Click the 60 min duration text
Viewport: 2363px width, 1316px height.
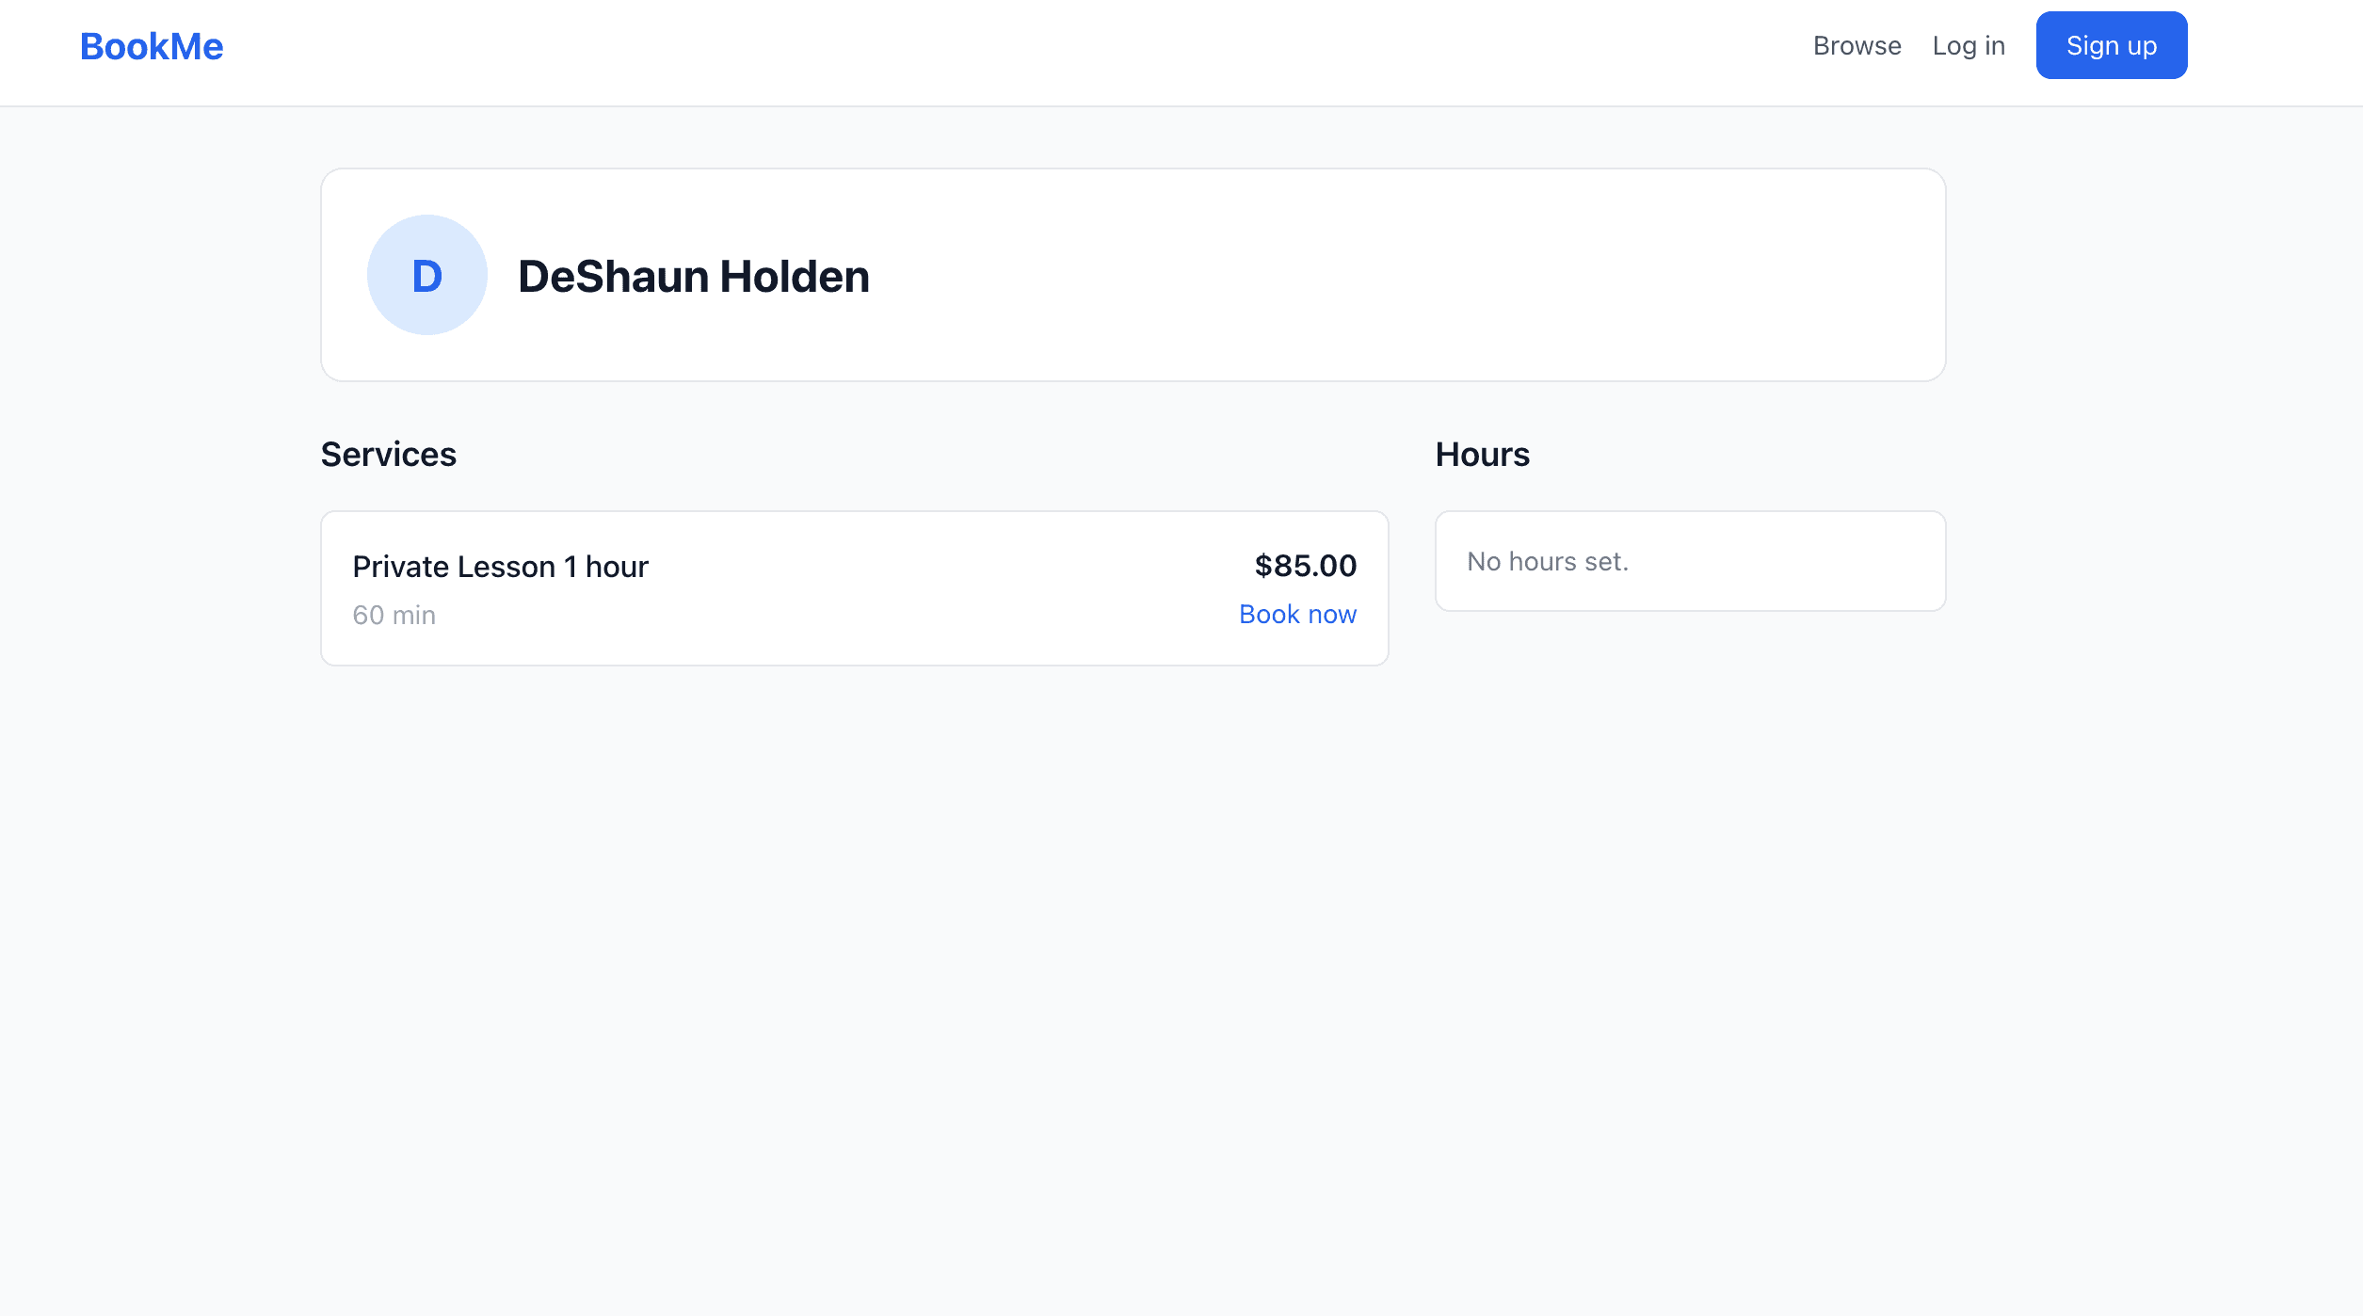click(394, 615)
